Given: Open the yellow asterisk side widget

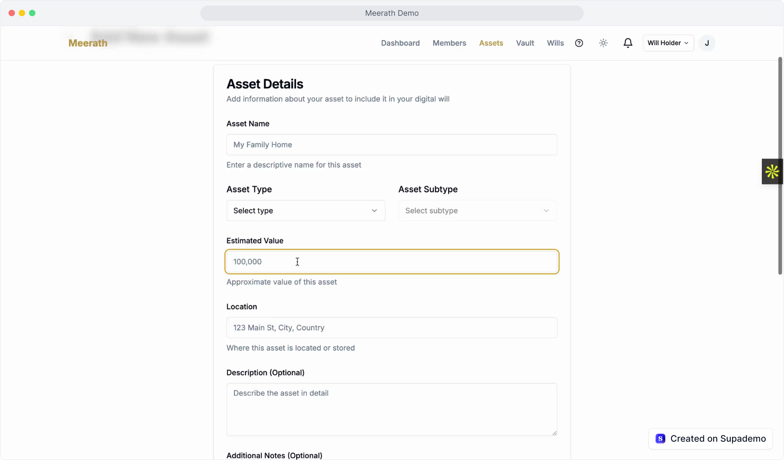Looking at the screenshot, I should 772,172.
